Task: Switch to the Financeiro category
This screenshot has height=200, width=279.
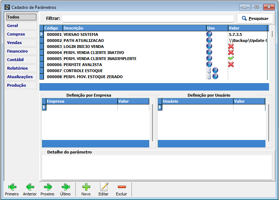Action: [21, 51]
